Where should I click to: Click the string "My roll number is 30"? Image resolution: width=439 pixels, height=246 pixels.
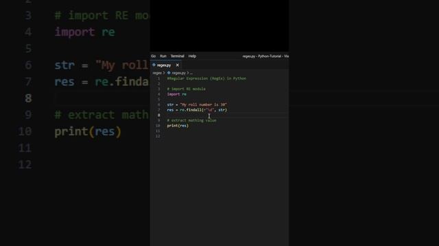pos(203,105)
